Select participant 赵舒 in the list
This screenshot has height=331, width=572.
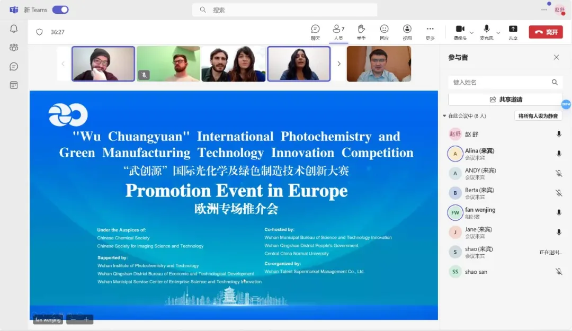[x=506, y=135]
